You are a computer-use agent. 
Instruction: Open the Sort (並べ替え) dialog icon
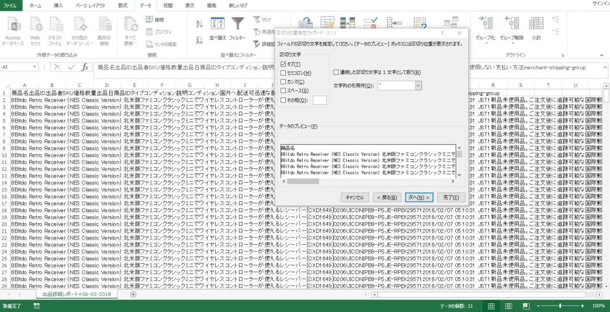point(218,29)
